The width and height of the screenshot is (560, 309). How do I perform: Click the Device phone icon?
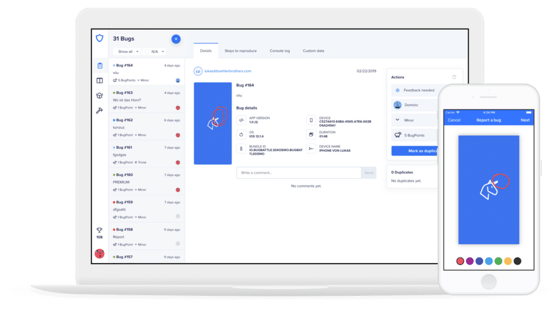click(311, 120)
